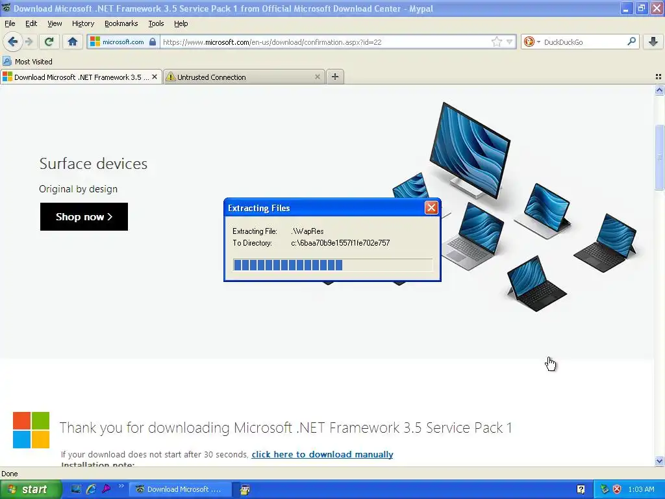Image resolution: width=665 pixels, height=499 pixels.
Task: Switch to the Download Microsoft .NET Framework tab
Action: [81, 77]
